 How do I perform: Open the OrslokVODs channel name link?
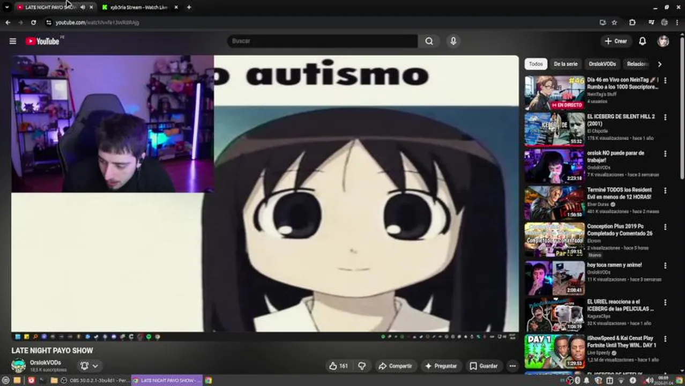(x=45, y=363)
